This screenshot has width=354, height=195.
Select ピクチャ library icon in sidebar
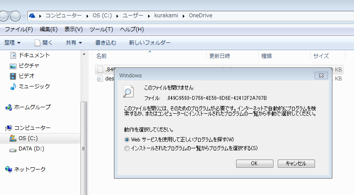click(x=13, y=66)
